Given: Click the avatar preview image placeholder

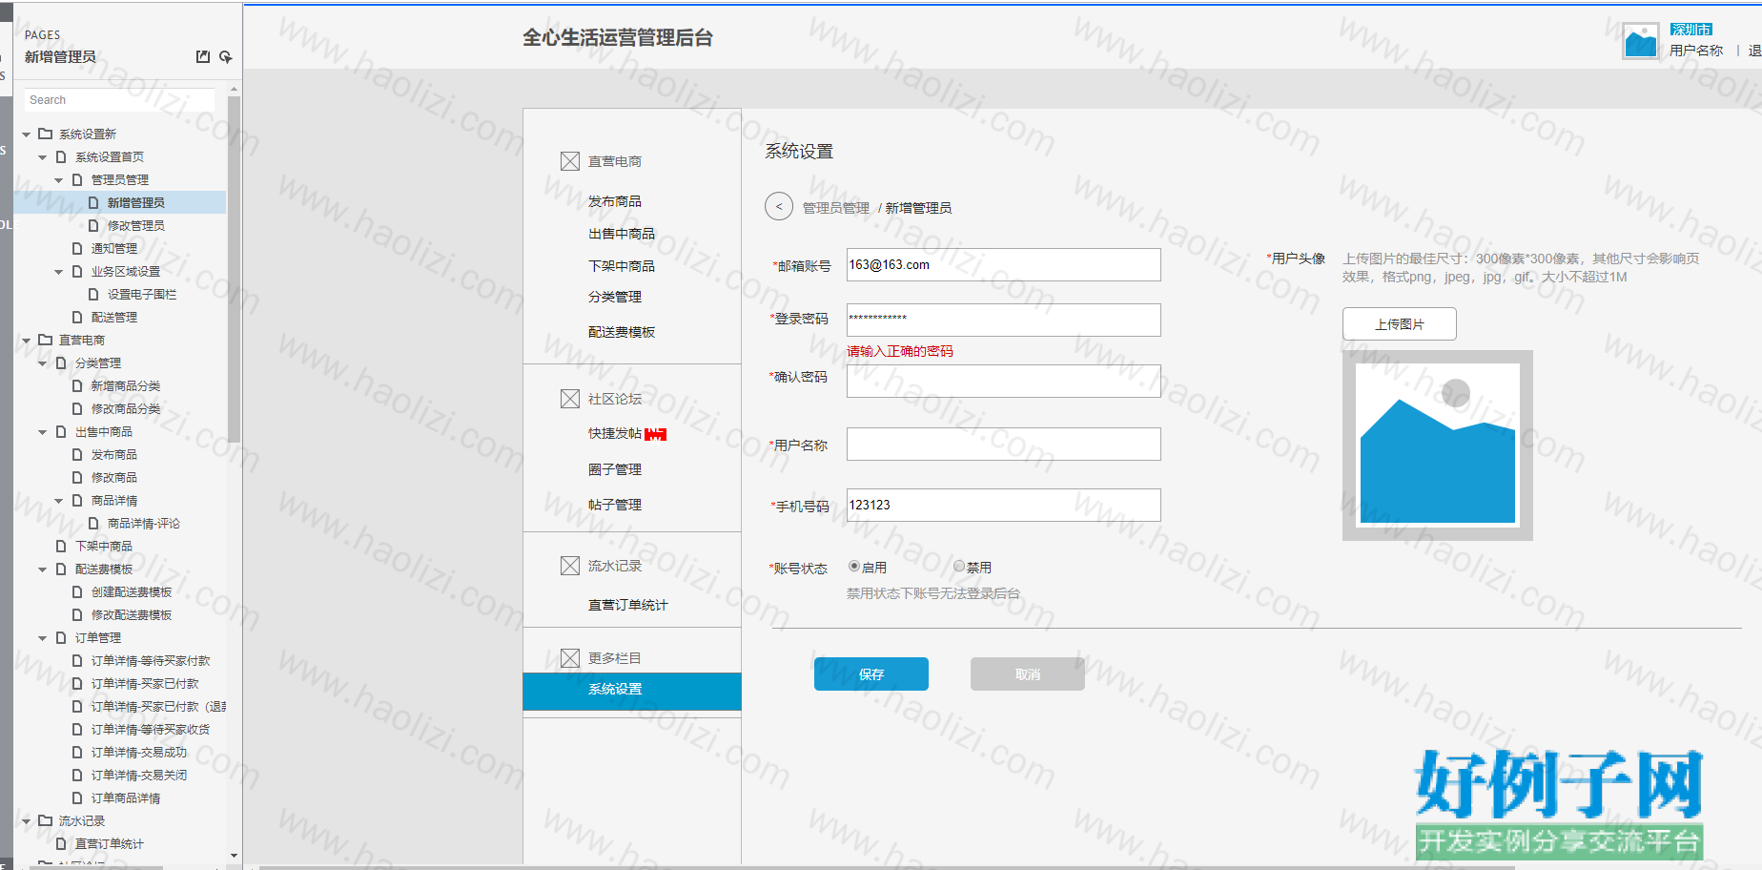Looking at the screenshot, I should 1438,445.
